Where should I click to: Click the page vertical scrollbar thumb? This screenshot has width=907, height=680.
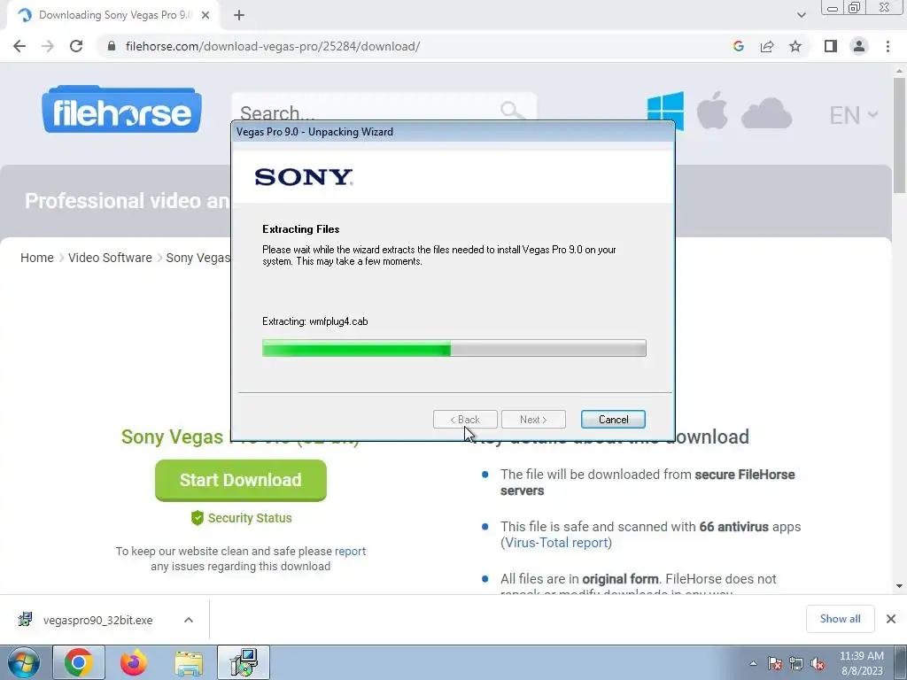[899, 135]
